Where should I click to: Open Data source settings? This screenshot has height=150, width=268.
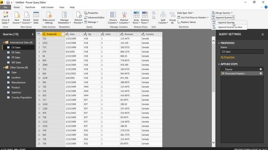click(49, 15)
